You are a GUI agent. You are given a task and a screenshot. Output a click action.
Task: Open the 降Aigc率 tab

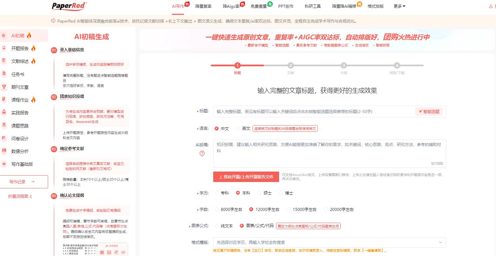(x=231, y=6)
